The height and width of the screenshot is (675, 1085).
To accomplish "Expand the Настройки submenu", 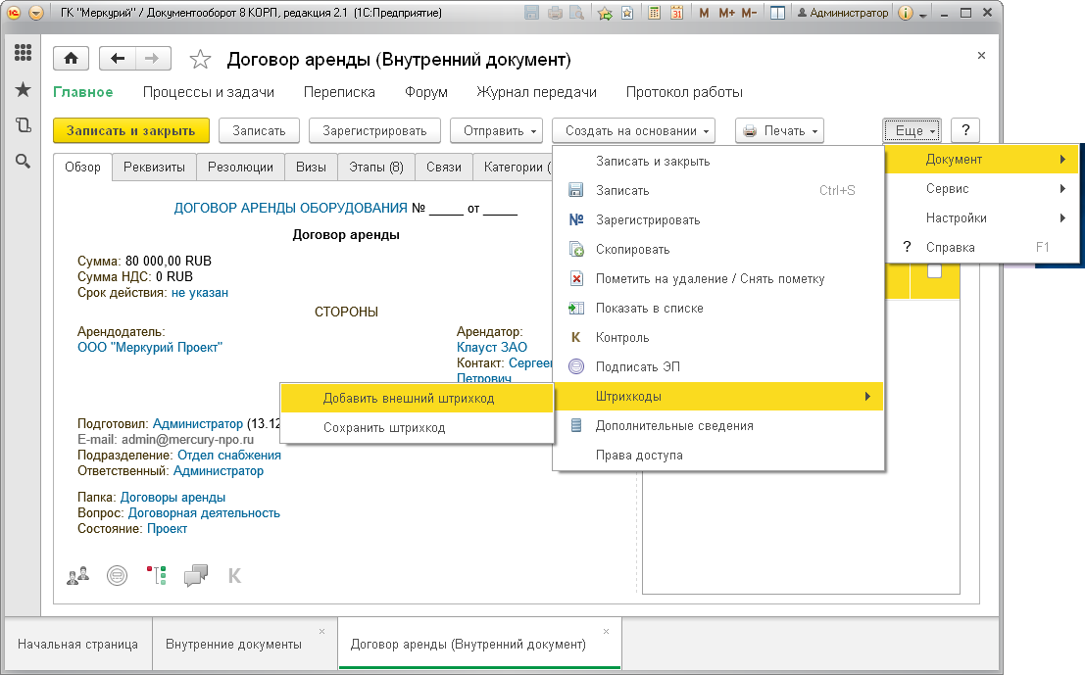I will tap(983, 217).
